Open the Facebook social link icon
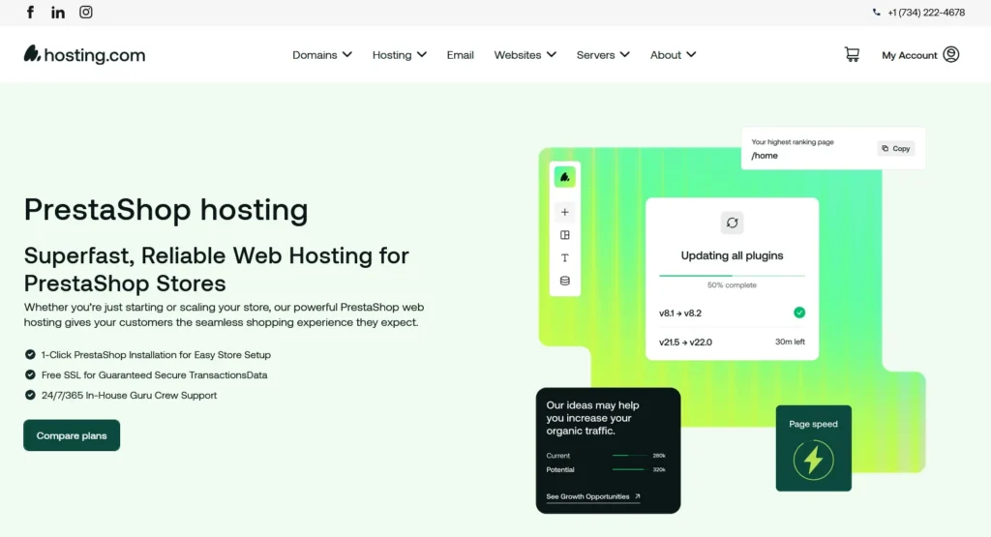Image resolution: width=991 pixels, height=537 pixels. point(30,12)
